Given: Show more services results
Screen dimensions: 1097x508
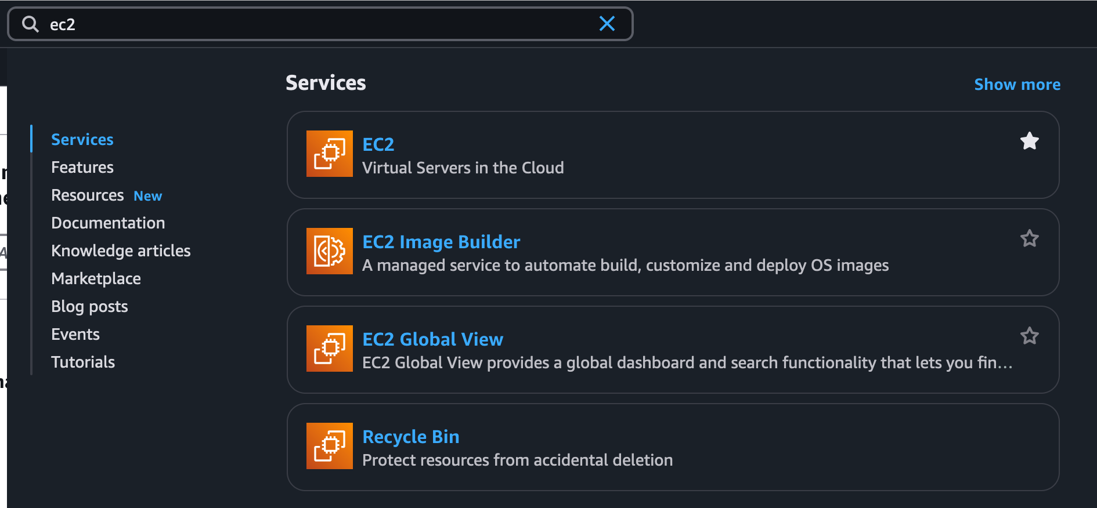Looking at the screenshot, I should tap(1017, 85).
